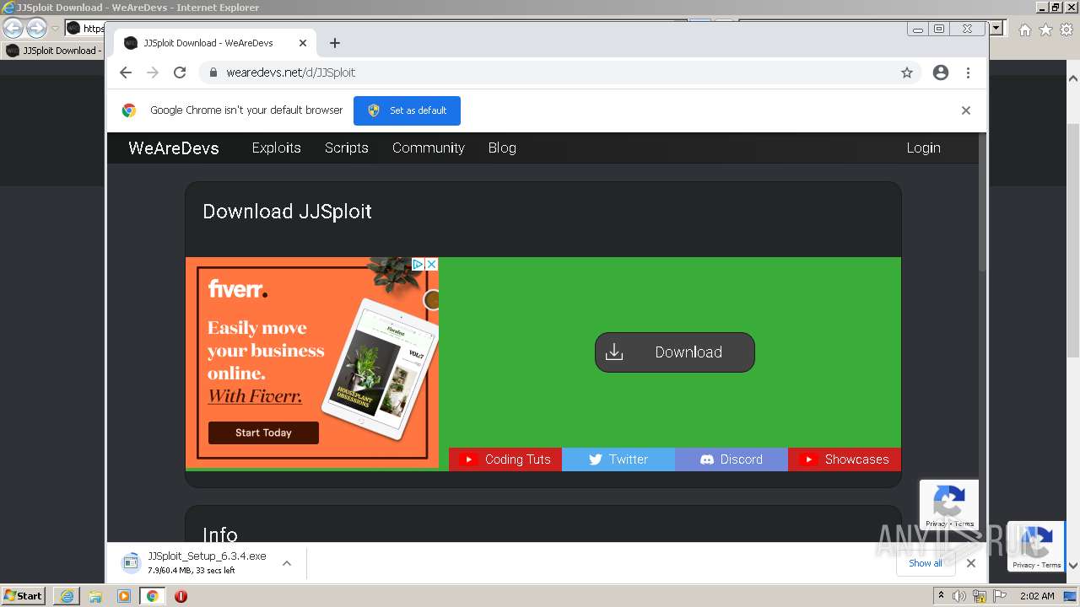Click the Chrome back arrow
Image resolution: width=1080 pixels, height=607 pixels.
tap(126, 73)
